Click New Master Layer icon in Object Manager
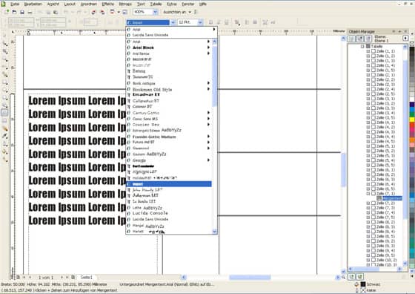The width and height of the screenshot is (415, 294). (359, 277)
